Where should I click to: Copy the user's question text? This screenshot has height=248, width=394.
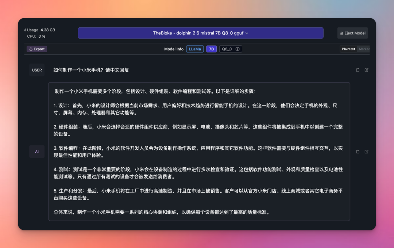pyautogui.click(x=358, y=70)
